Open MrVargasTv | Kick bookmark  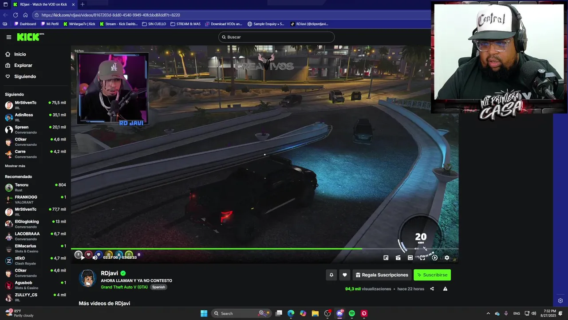[x=79, y=24]
